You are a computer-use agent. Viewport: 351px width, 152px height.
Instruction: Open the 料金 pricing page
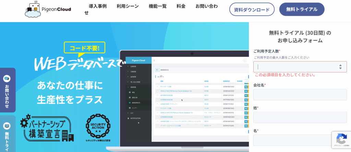point(181,6)
